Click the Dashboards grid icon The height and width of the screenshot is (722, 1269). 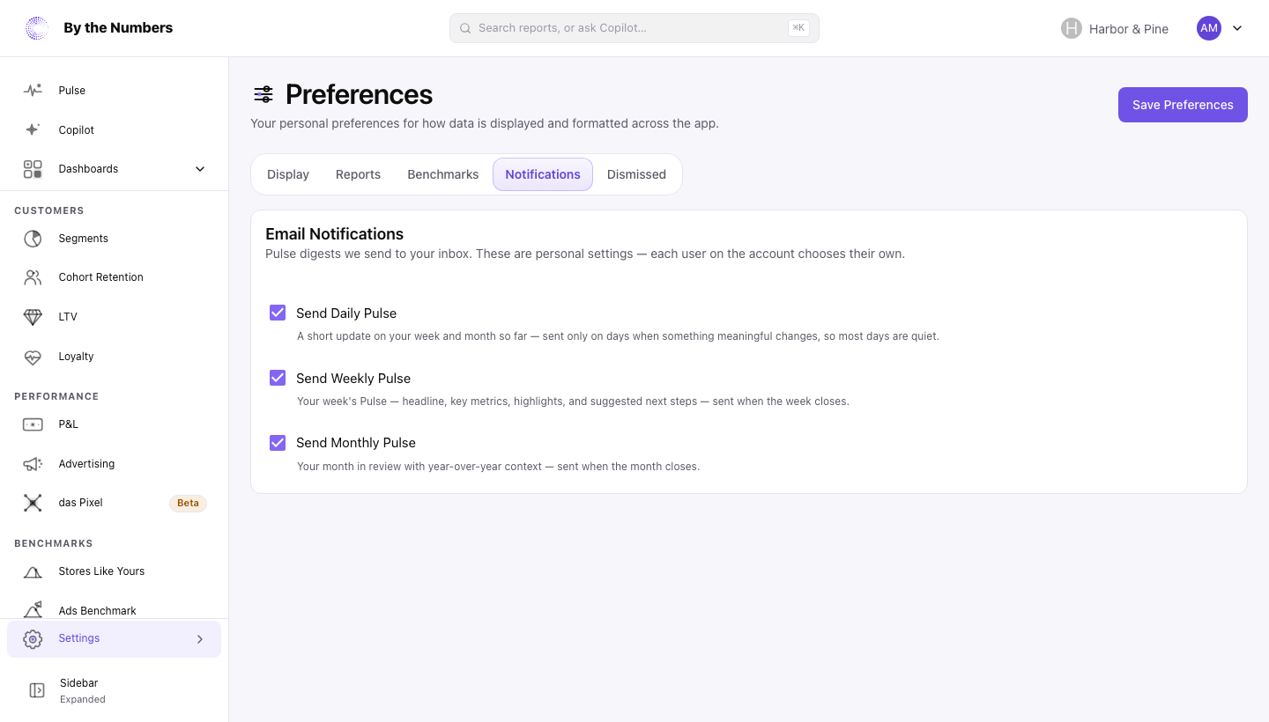(33, 169)
